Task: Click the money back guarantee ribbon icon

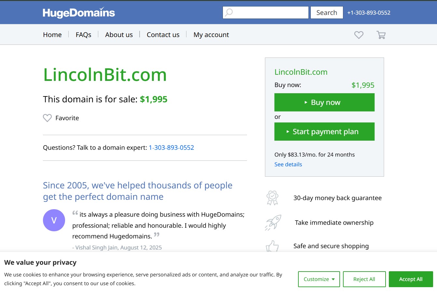Action: tap(272, 198)
